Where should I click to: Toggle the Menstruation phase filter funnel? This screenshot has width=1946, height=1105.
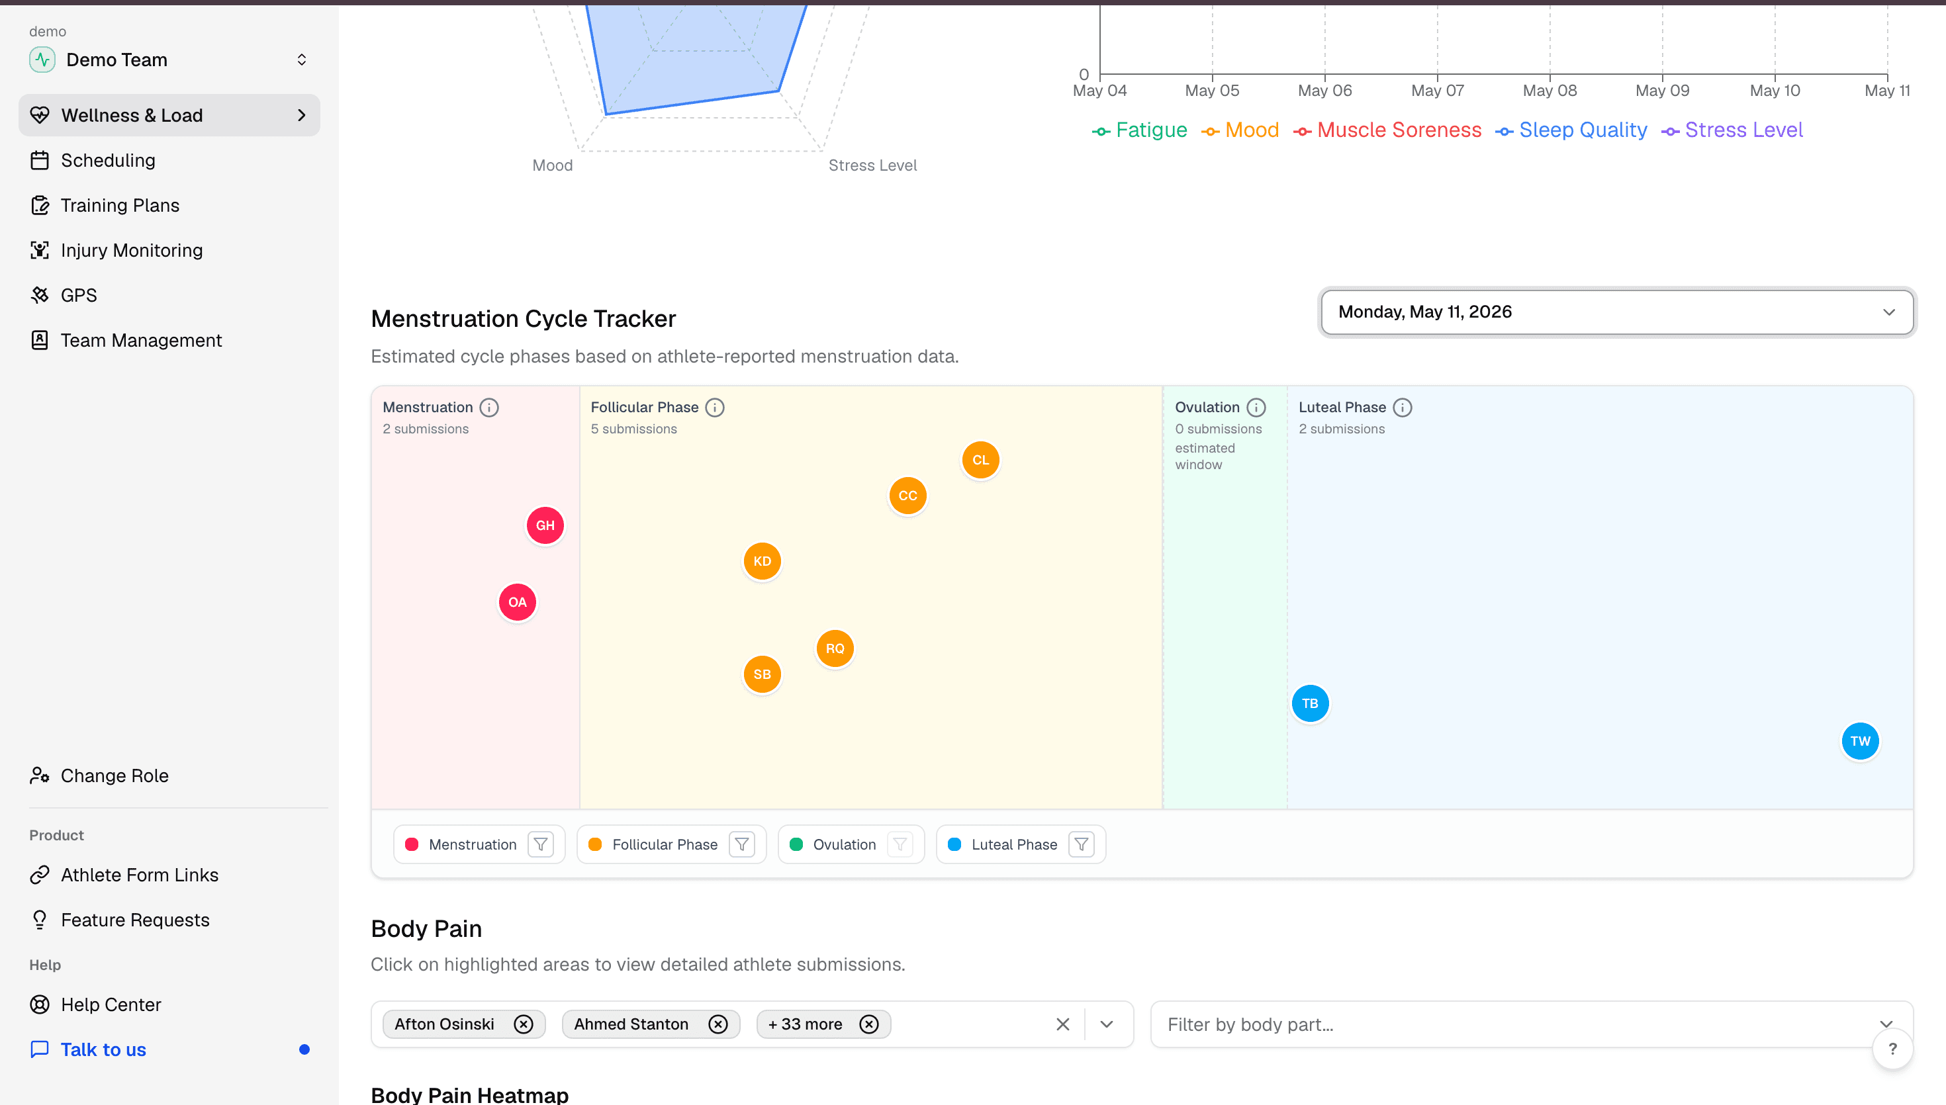coord(540,845)
